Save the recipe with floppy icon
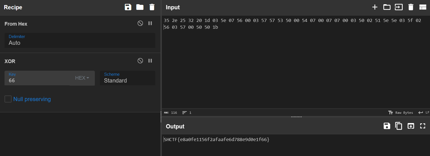The width and height of the screenshot is (430, 156). pos(128,7)
